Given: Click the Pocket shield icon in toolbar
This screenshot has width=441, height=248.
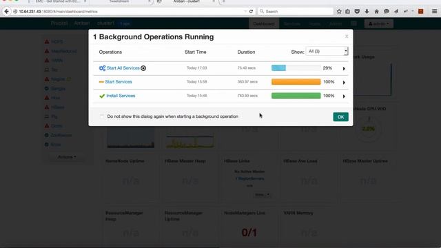Looking at the screenshot, I should (x=357, y=12).
